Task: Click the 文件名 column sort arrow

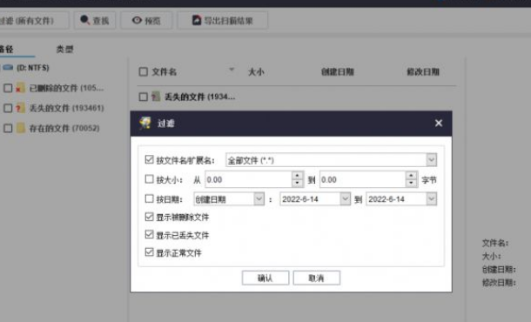Action: 232,70
